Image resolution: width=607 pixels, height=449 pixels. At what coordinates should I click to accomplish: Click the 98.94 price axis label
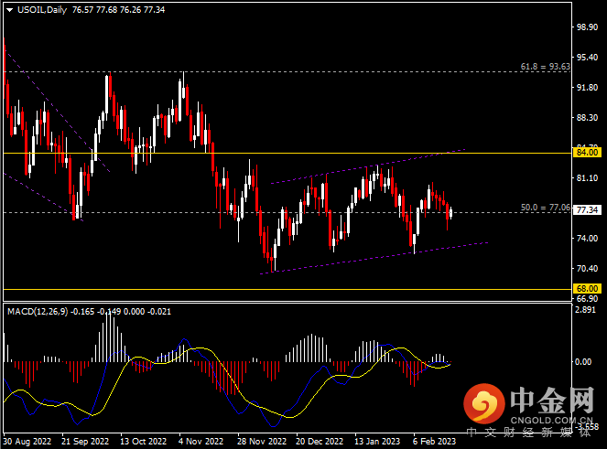click(x=586, y=27)
